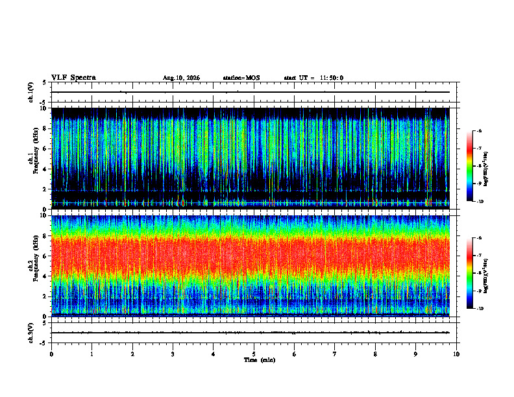Click the ch.1 spectrogram color scale bar
The height and width of the screenshot is (397, 514).
[x=470, y=166]
